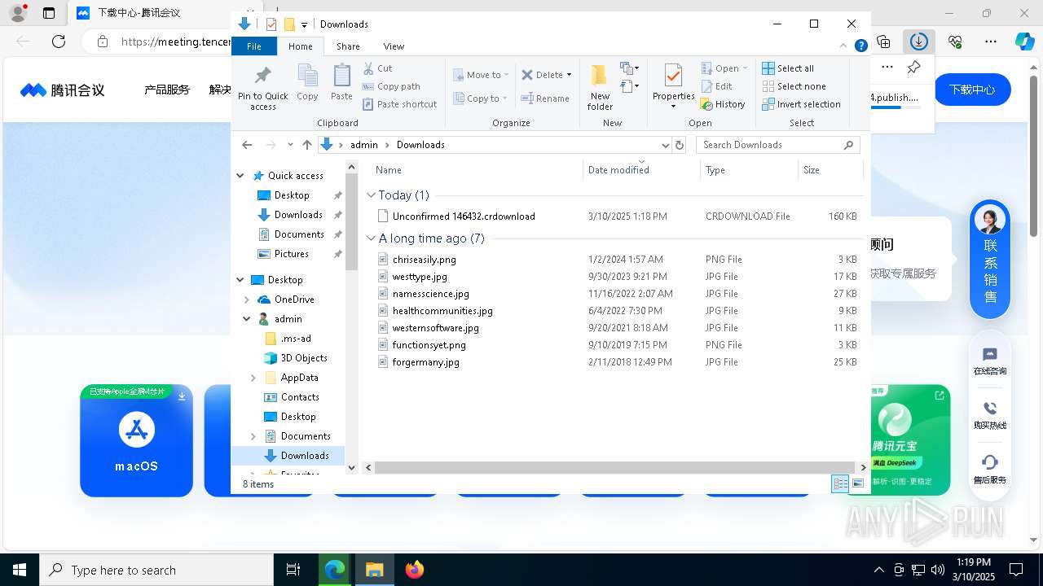The width and height of the screenshot is (1043, 586).
Task: Open the Delete dropdown arrow
Action: click(569, 75)
